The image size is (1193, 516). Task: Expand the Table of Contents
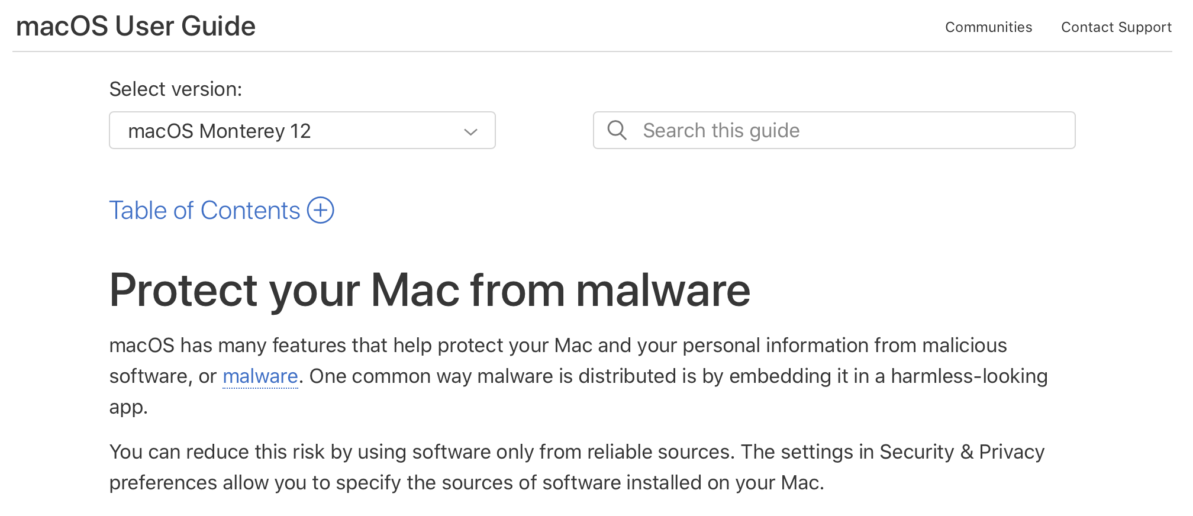(205, 211)
